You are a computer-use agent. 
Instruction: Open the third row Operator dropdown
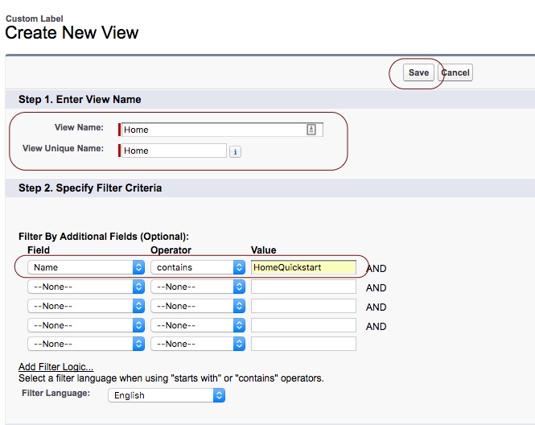click(x=198, y=306)
